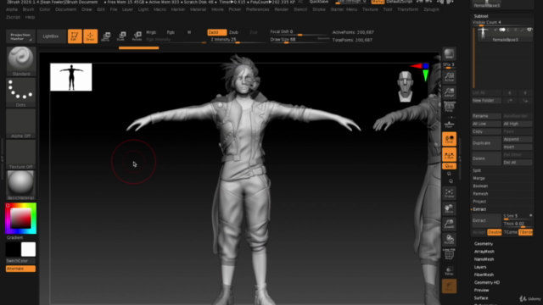Click the New Folder button
The width and height of the screenshot is (543, 305).
coord(486,101)
